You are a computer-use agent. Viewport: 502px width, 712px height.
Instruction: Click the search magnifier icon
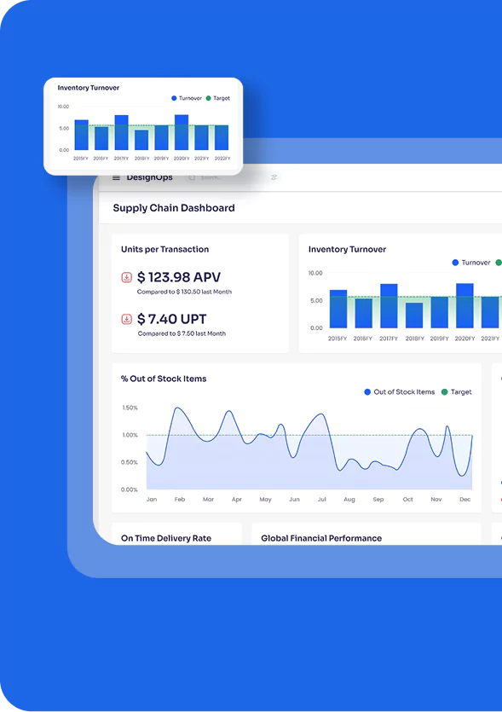click(192, 178)
